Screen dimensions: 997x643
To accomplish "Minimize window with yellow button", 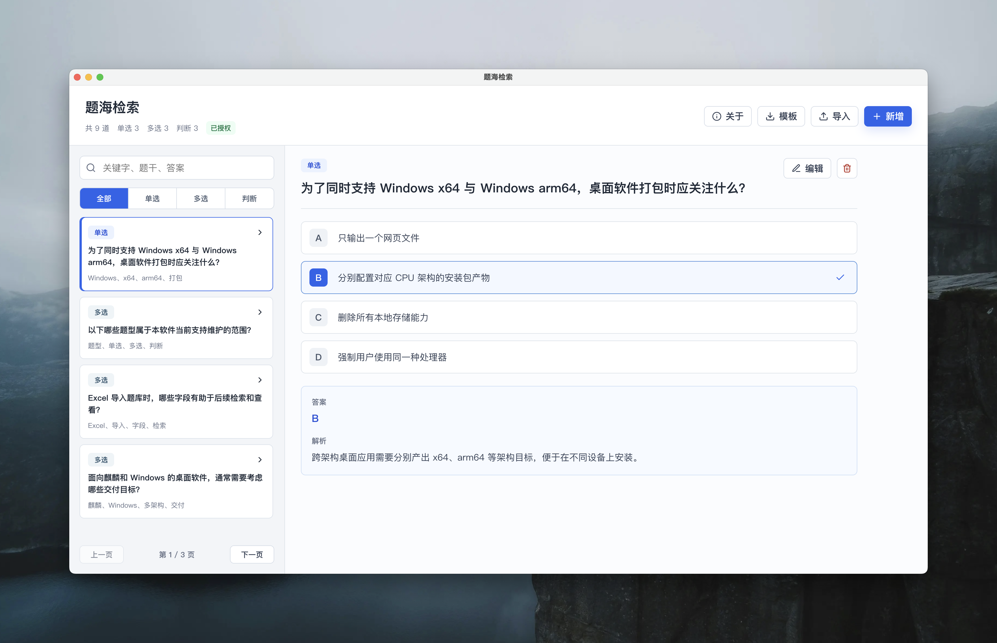I will [x=89, y=77].
